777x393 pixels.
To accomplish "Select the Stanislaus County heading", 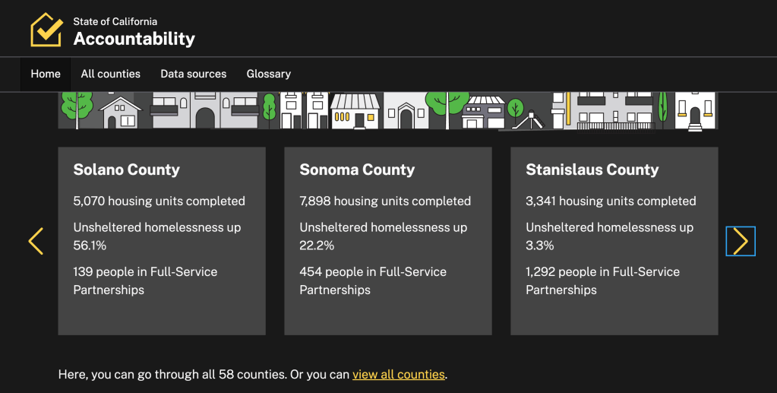I will click(592, 170).
